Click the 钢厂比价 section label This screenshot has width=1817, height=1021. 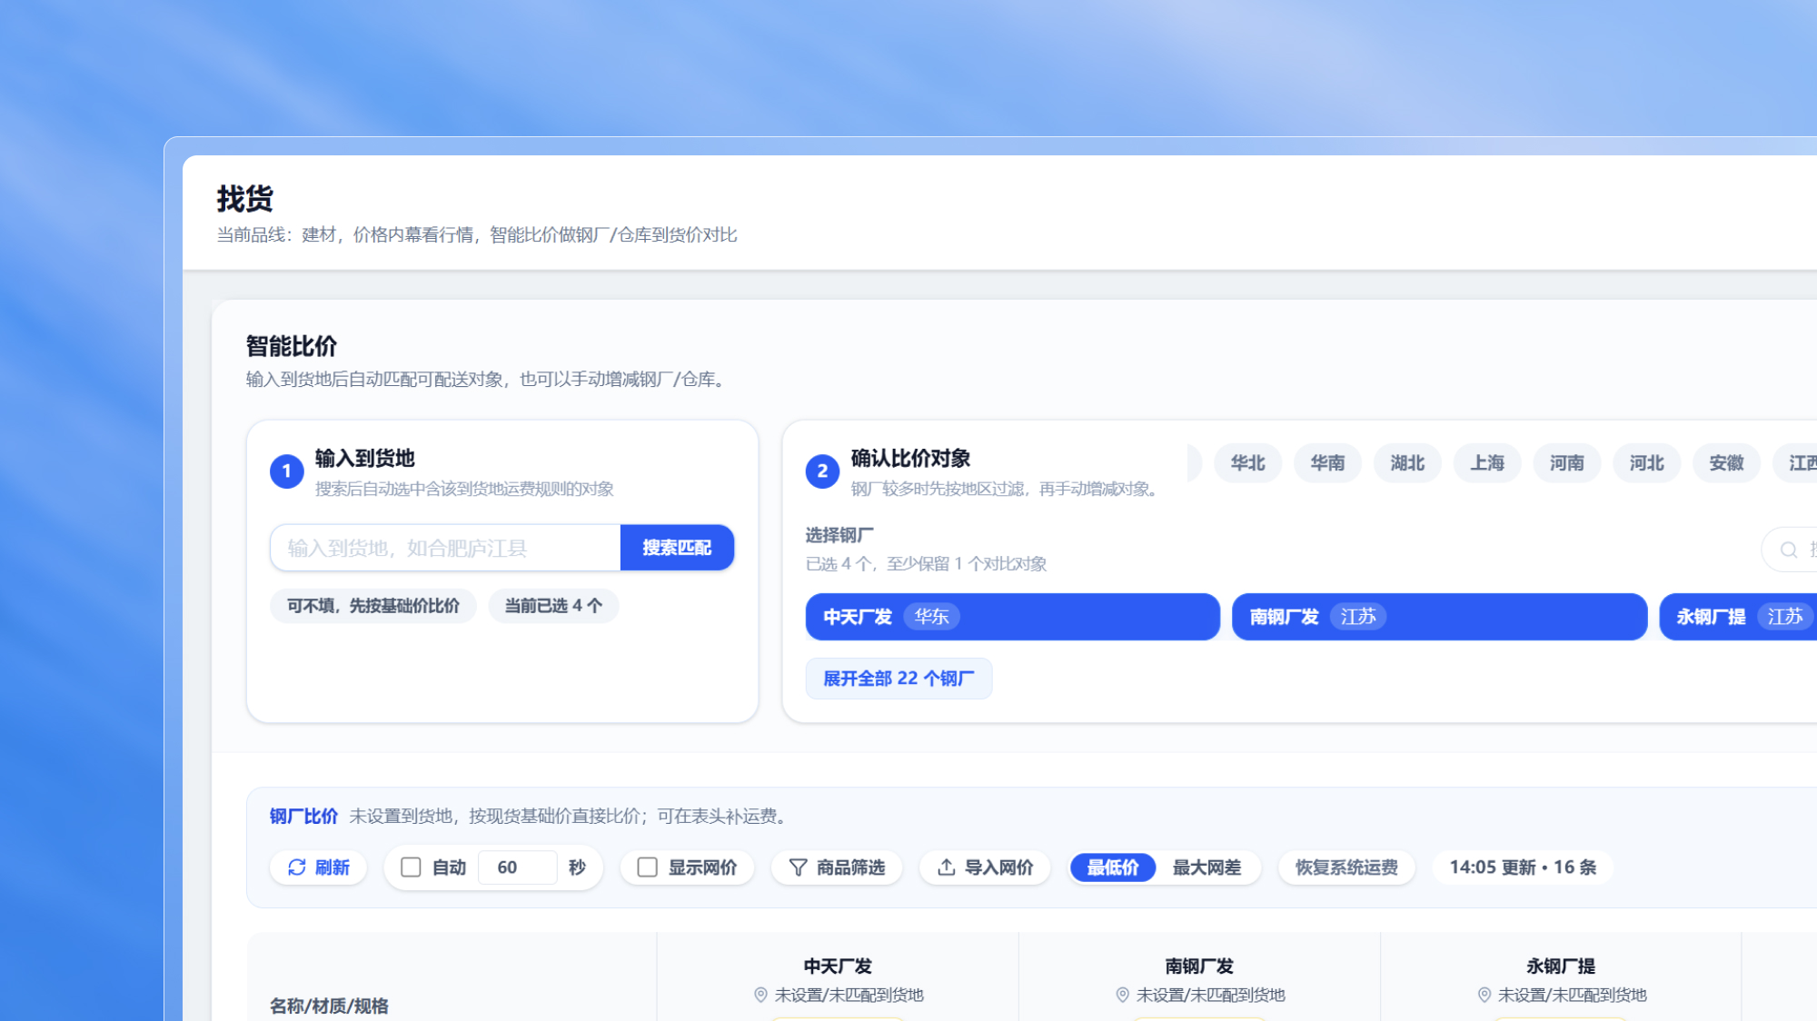pos(303,817)
